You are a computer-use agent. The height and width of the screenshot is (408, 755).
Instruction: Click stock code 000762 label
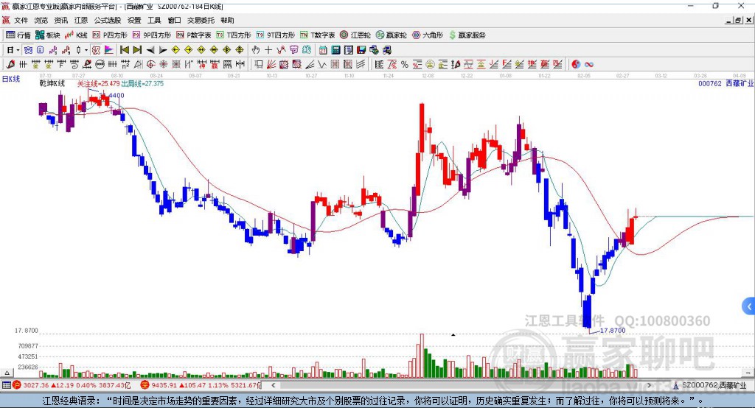710,84
